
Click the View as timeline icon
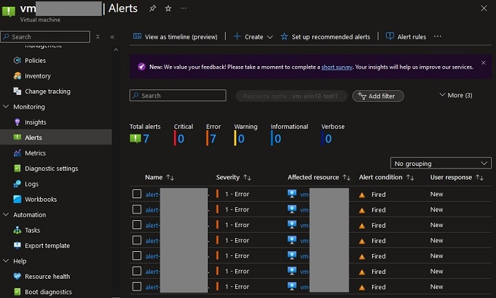[x=138, y=36]
